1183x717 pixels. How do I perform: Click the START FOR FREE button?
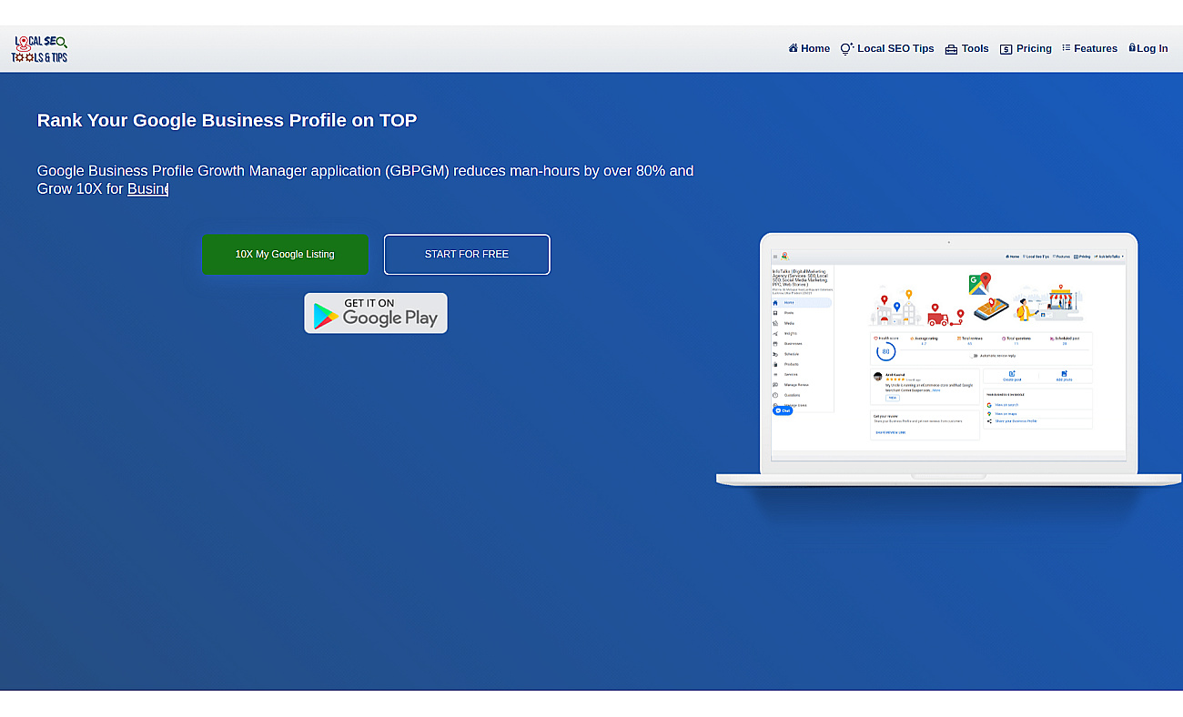tap(467, 254)
